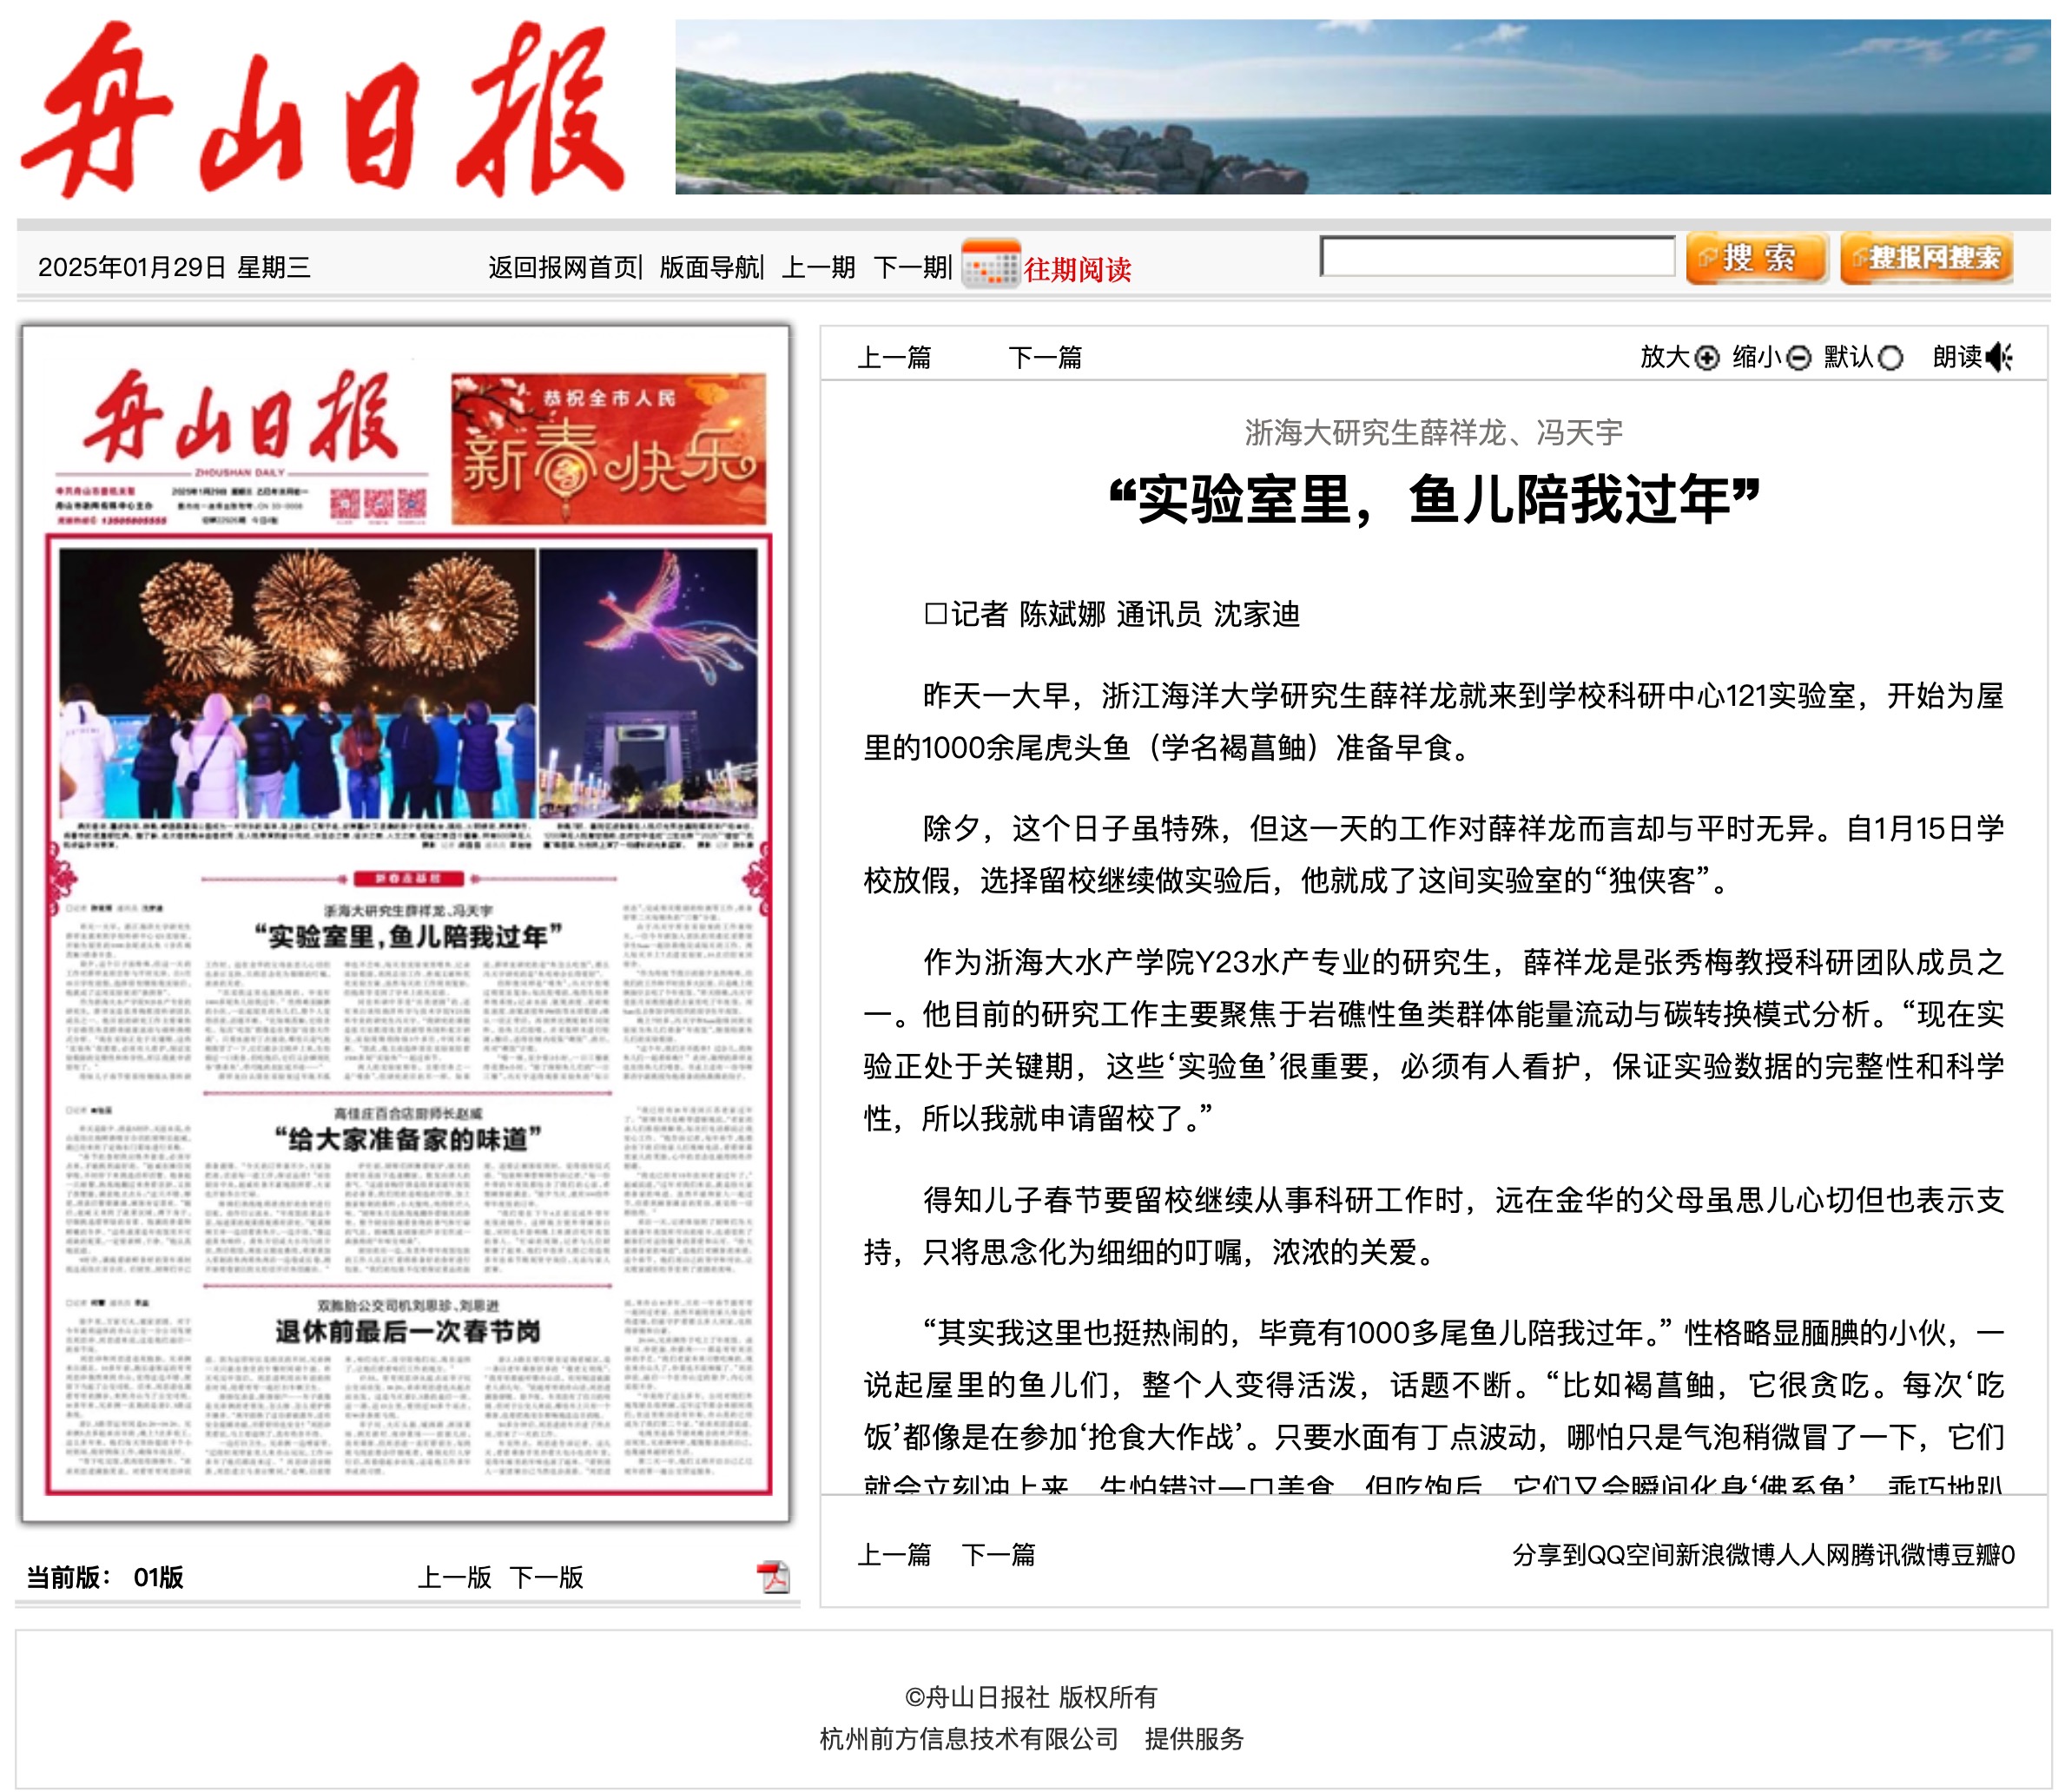This screenshot has width=2065, height=1792.
Task: Go to 上一期 previous issue
Action: click(818, 268)
